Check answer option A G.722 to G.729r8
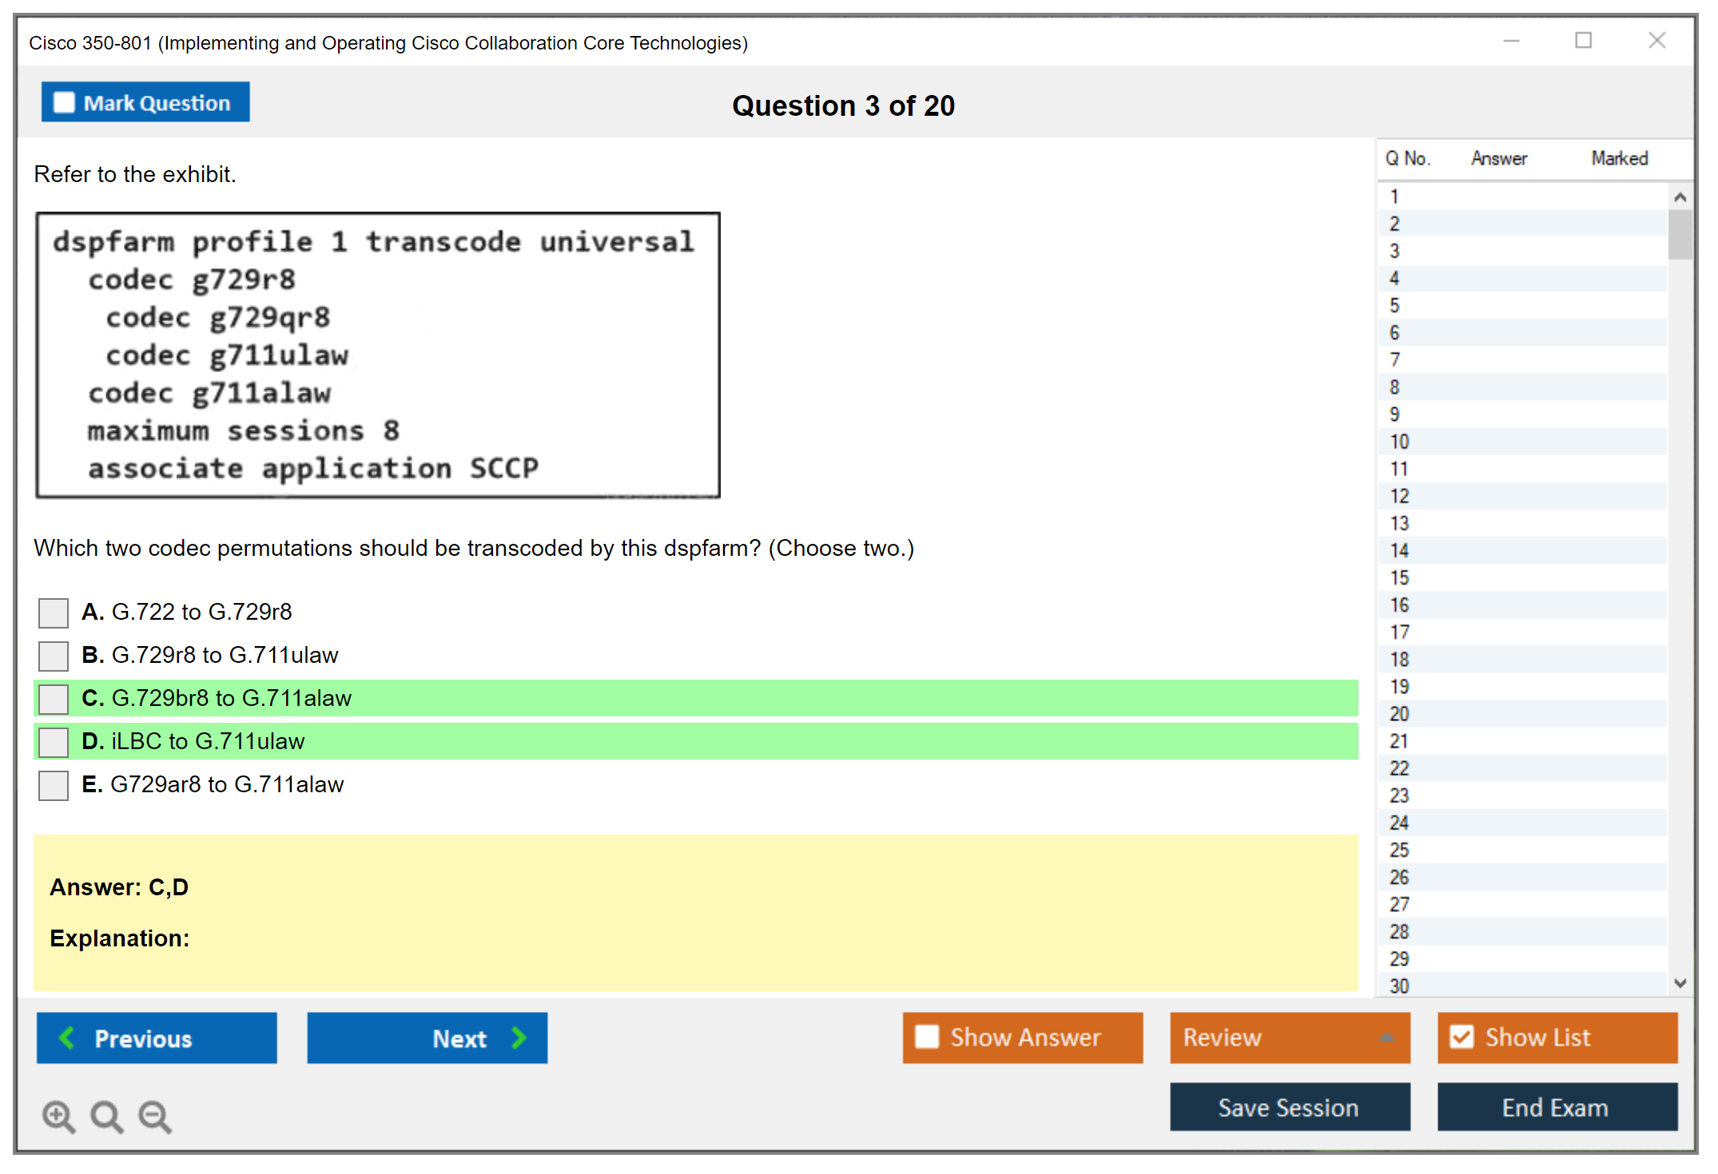This screenshot has height=1174, width=1718. pos(54,613)
